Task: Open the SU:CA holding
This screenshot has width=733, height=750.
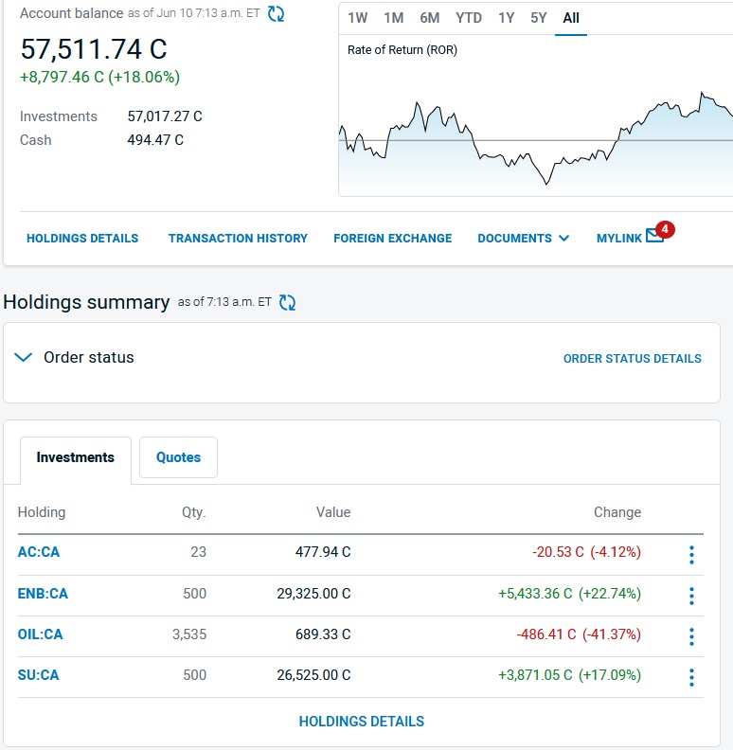Action: coord(38,675)
